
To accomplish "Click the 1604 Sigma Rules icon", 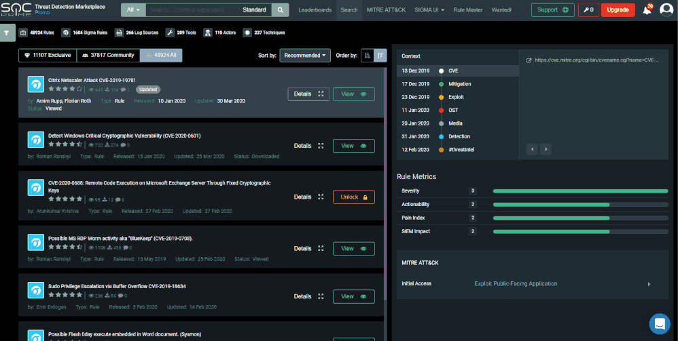I will point(66,33).
